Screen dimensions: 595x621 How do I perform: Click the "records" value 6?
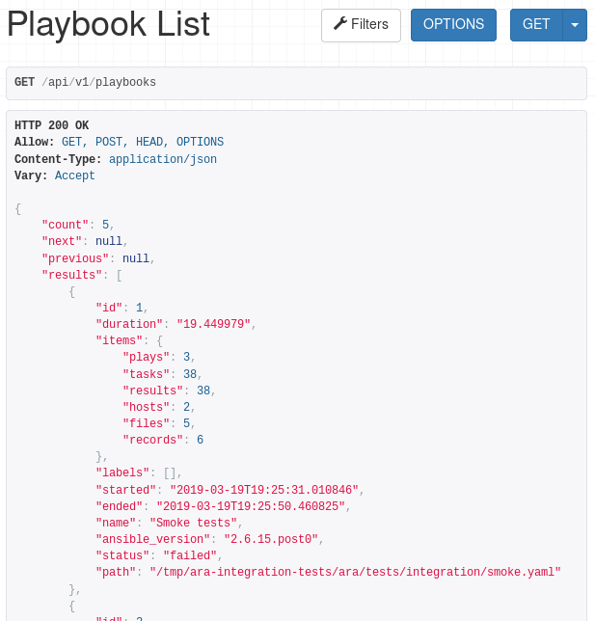point(200,440)
